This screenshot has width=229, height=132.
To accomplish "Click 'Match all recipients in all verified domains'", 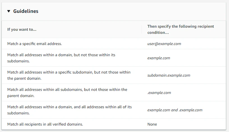I will 45,124.
